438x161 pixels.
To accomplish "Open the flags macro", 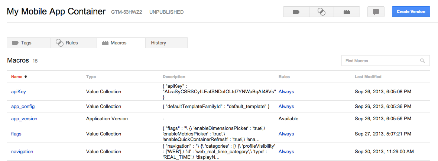I will [16, 134].
